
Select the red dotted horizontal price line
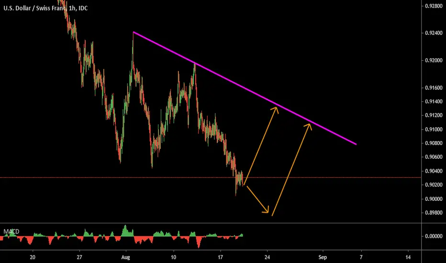tap(211, 178)
